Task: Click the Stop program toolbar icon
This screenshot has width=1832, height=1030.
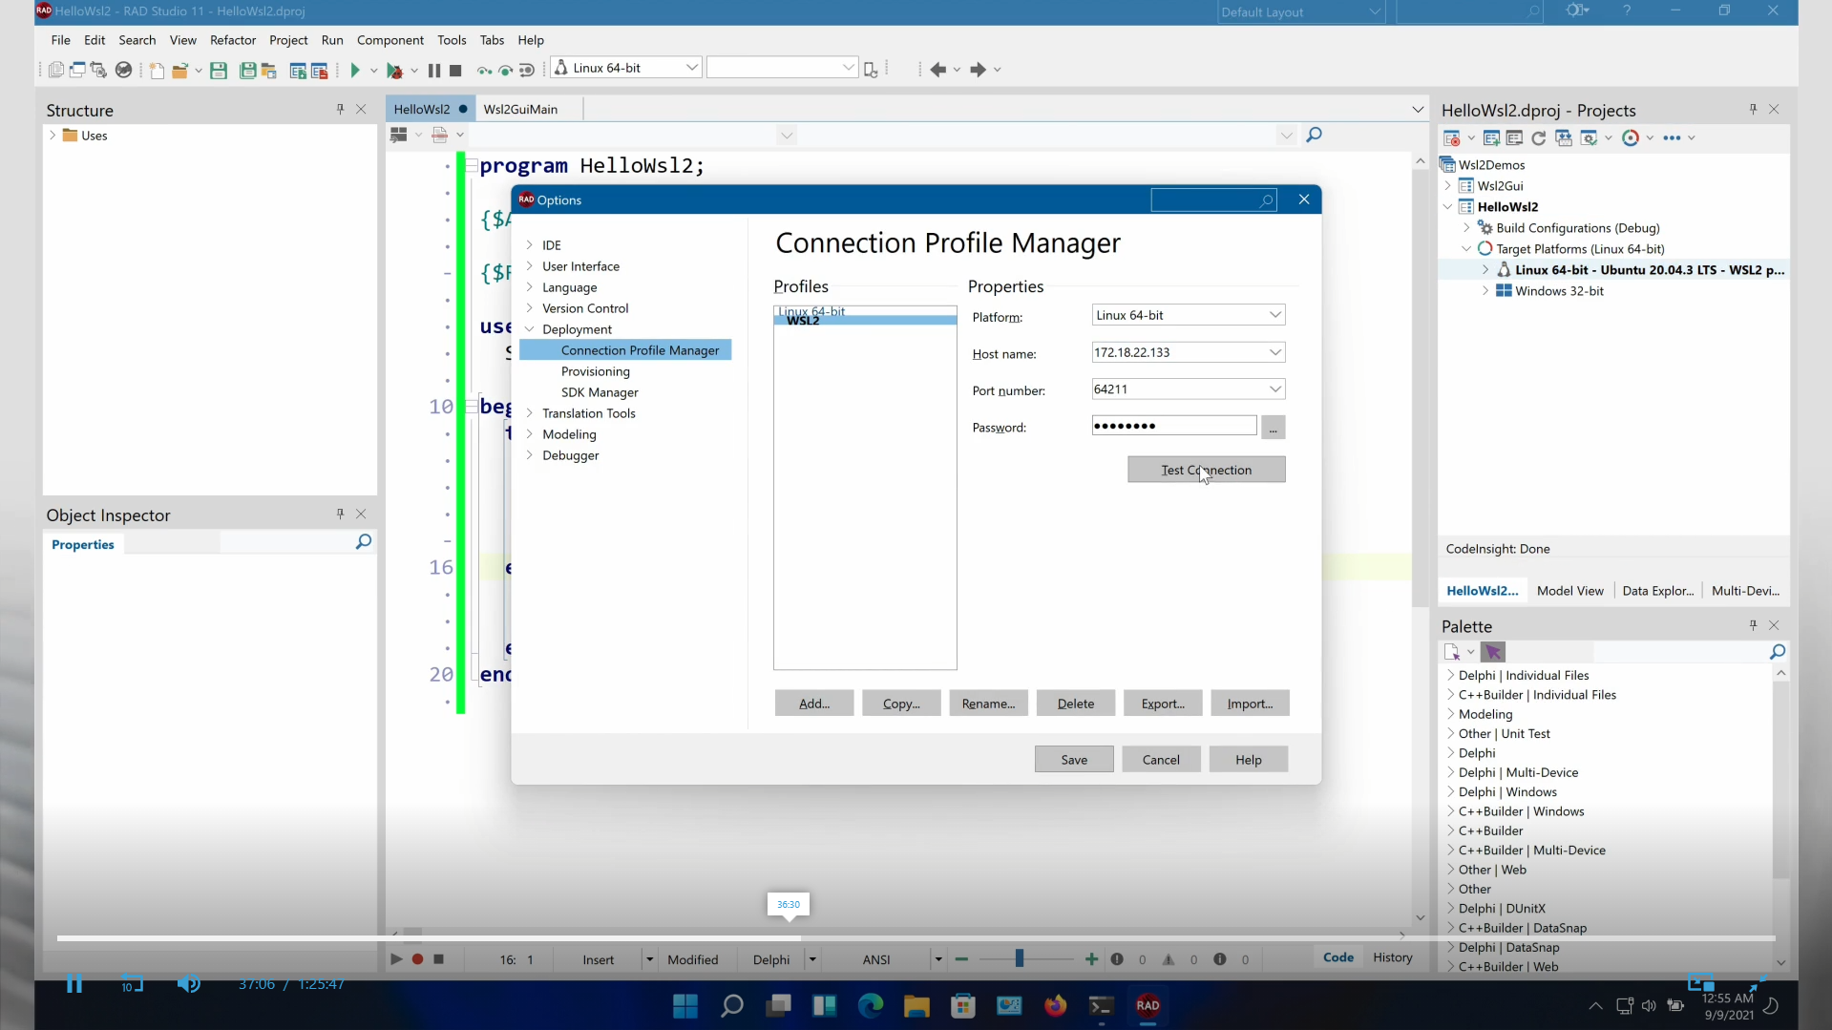Action: pyautogui.click(x=455, y=70)
